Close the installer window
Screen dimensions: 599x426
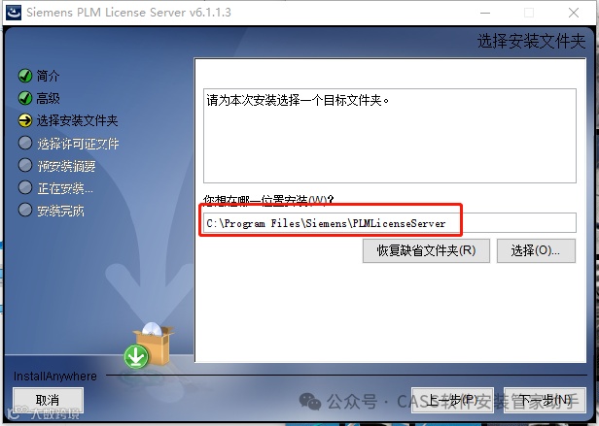[x=574, y=13]
